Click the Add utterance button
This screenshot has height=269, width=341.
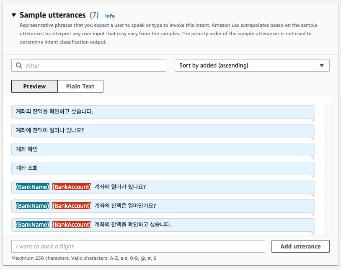tap(300, 246)
